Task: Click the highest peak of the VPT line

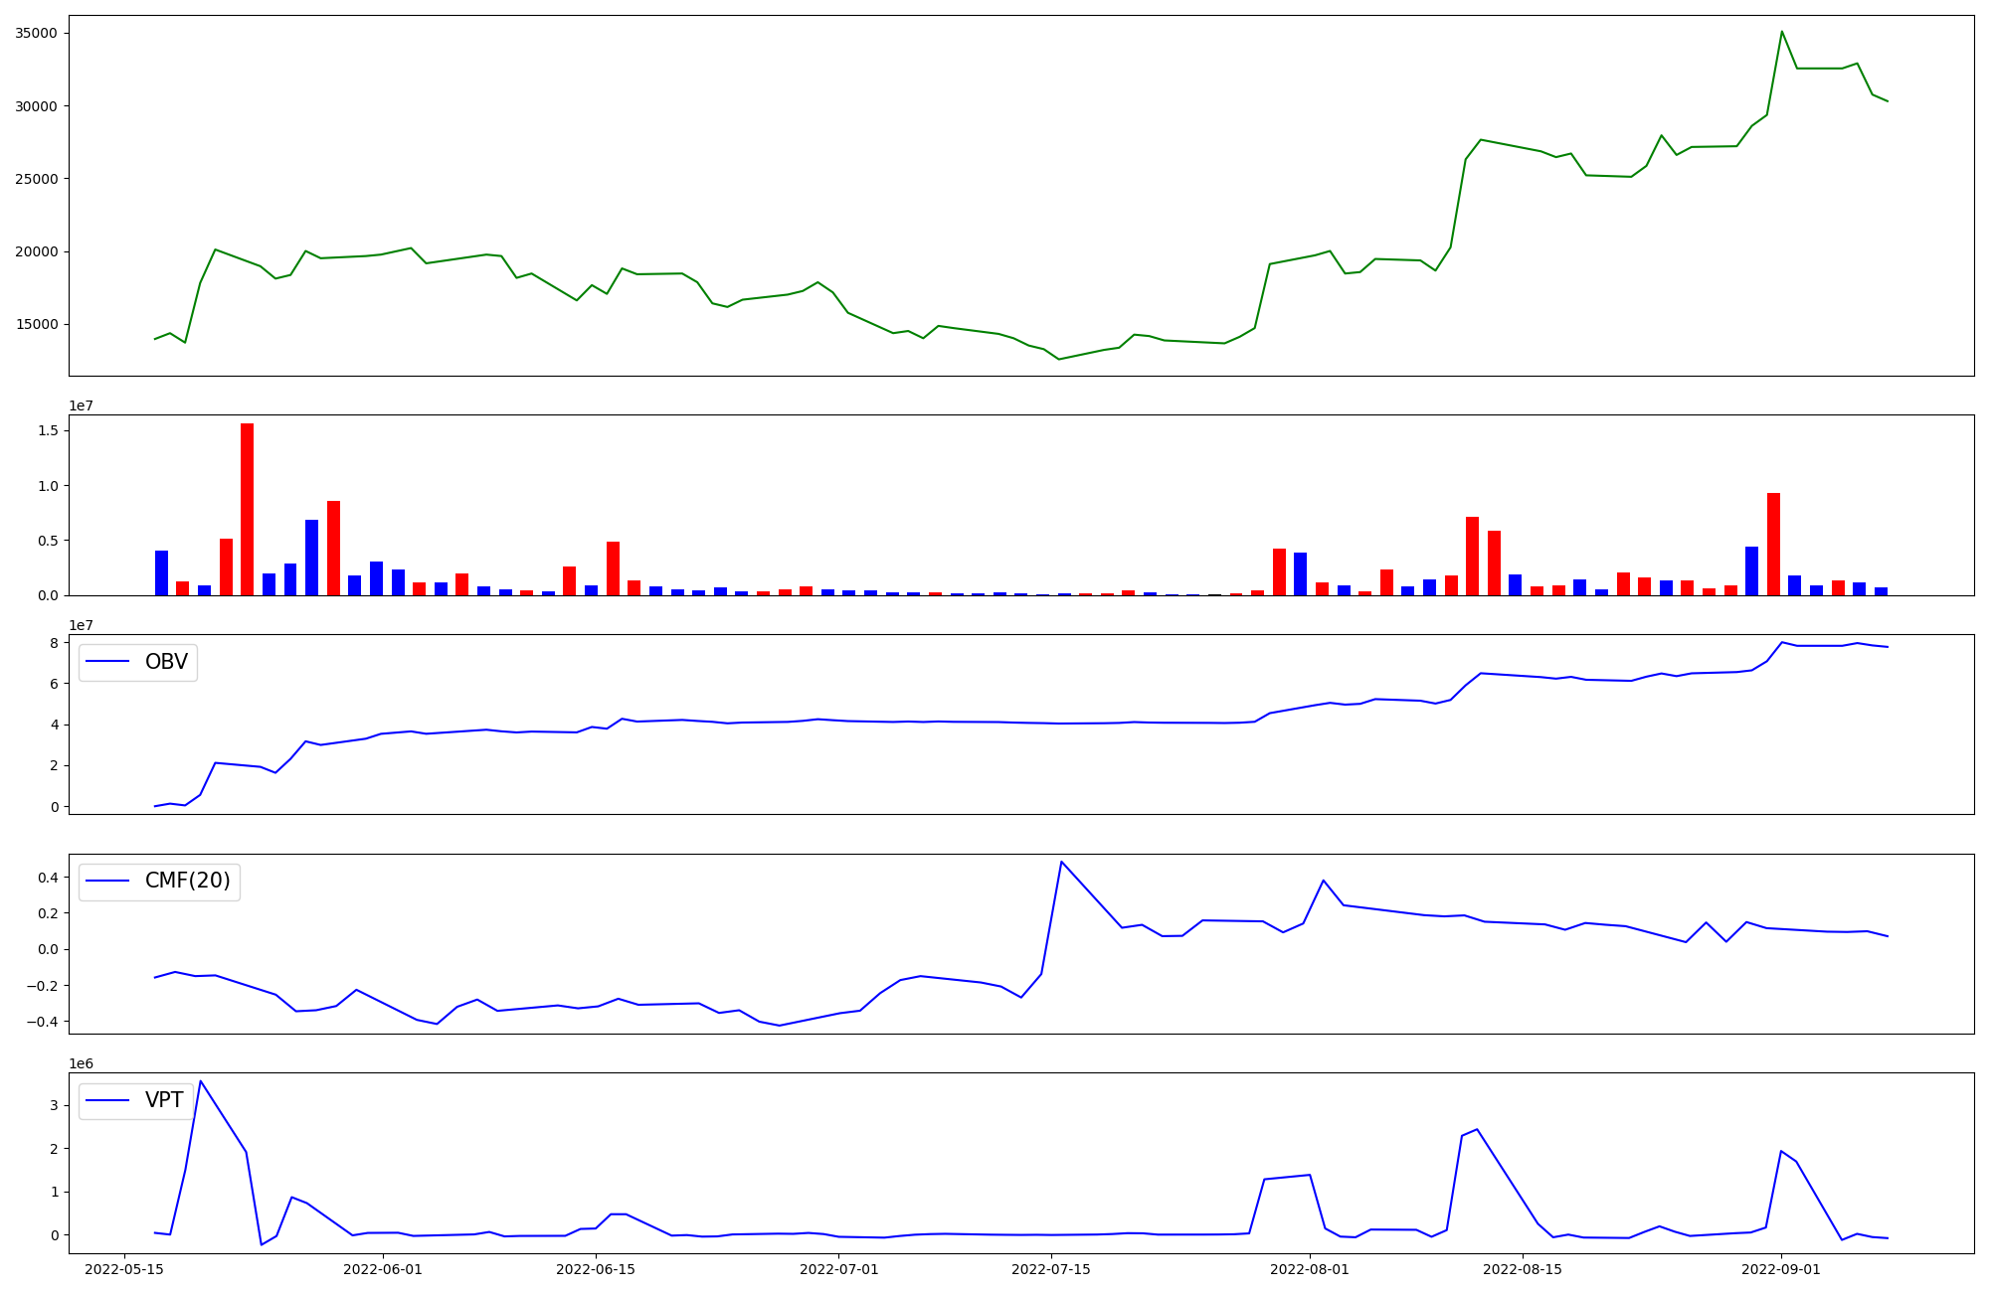Action: pyautogui.click(x=201, y=1081)
